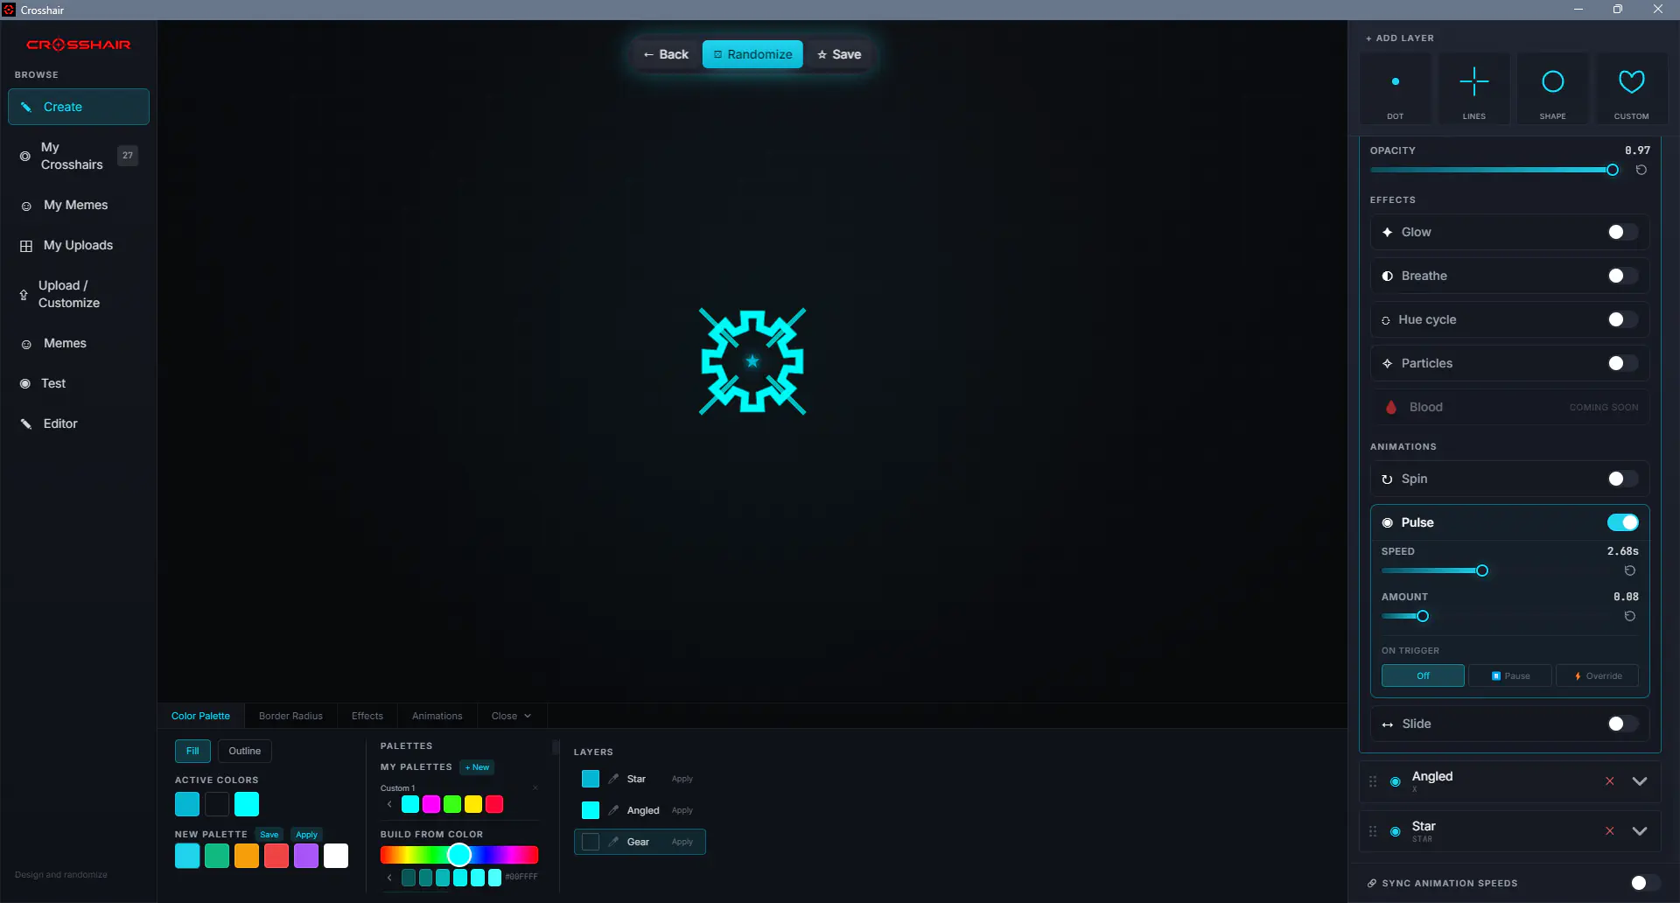1680x903 pixels.
Task: Reset the Opacity value
Action: pyautogui.click(x=1641, y=170)
